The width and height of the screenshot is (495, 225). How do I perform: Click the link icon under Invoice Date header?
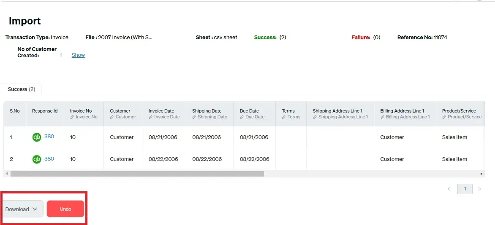(x=151, y=117)
